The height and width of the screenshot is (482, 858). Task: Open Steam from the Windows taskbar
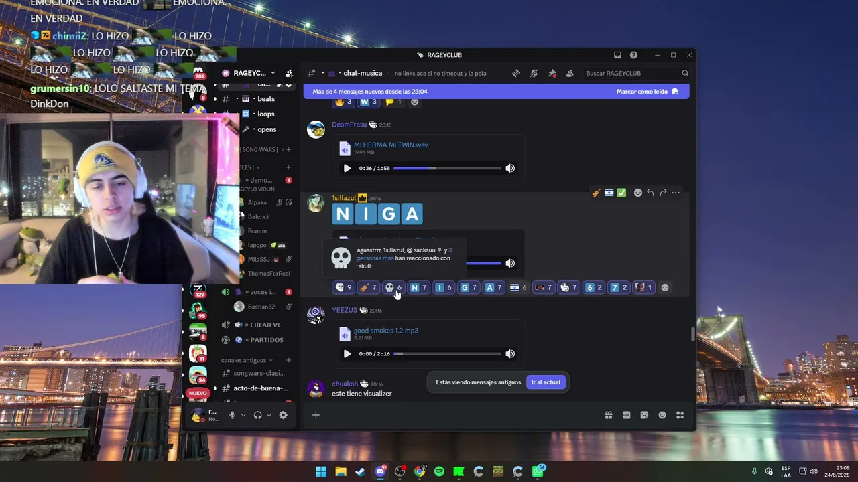click(361, 471)
